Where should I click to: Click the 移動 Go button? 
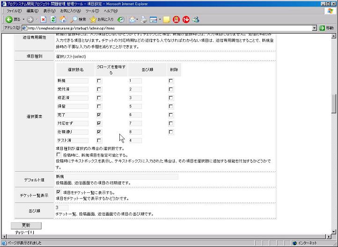(327, 28)
